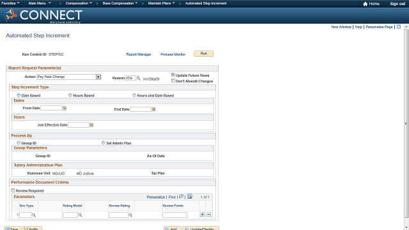Open Favorites dropdown menu

[x=10, y=3]
